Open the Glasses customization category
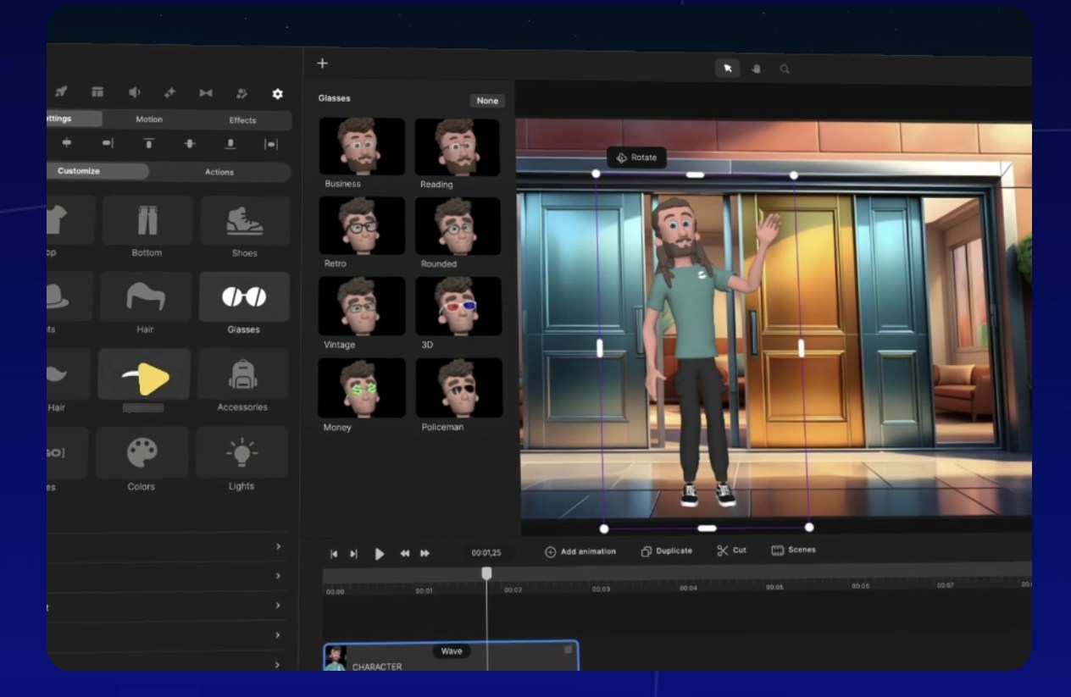This screenshot has height=697, width=1071. (244, 297)
